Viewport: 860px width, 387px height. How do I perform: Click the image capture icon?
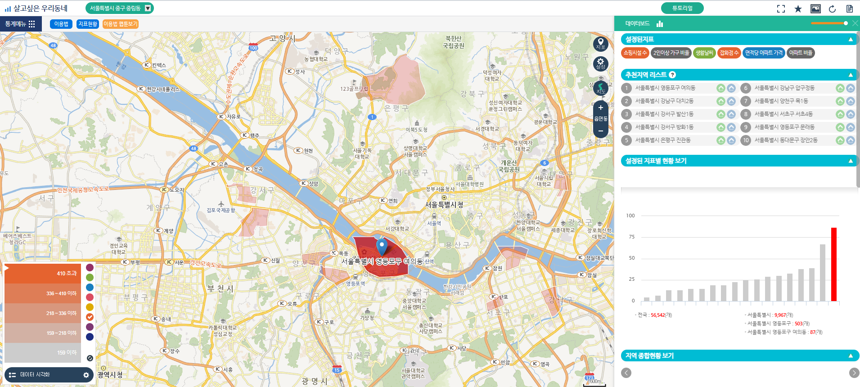(x=815, y=9)
